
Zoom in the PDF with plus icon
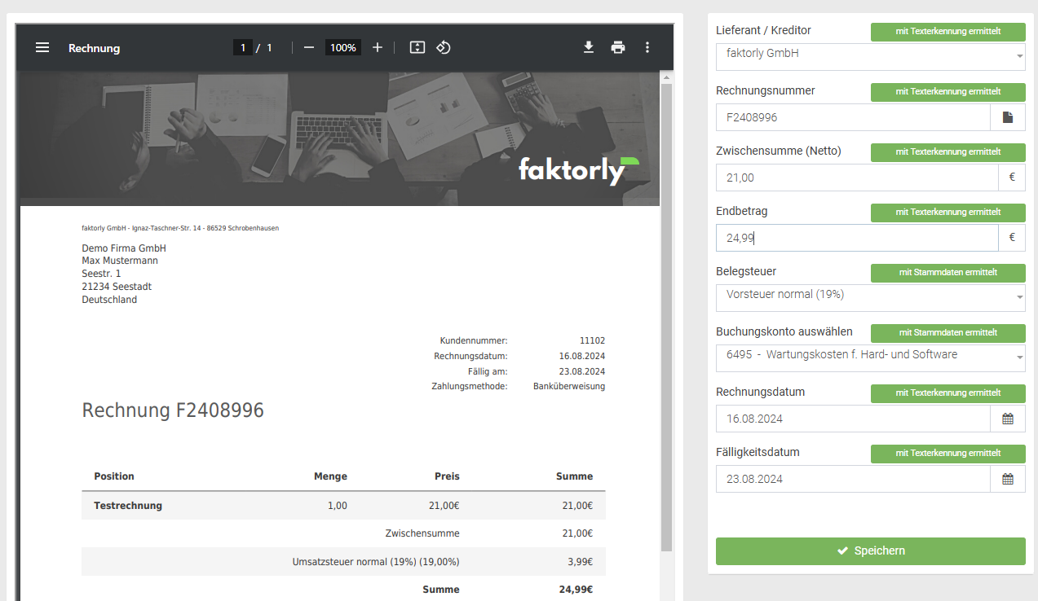coord(378,48)
